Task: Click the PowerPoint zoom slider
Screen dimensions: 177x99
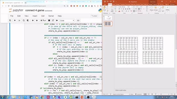Action: [x=163, y=94]
